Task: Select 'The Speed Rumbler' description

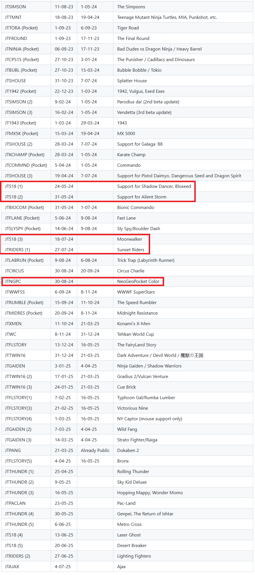Action: coord(137,303)
